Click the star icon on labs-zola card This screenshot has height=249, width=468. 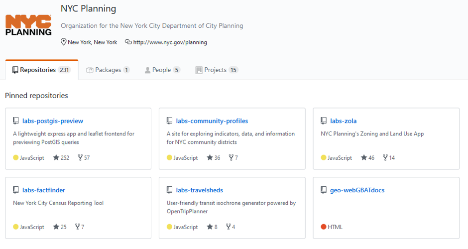364,158
